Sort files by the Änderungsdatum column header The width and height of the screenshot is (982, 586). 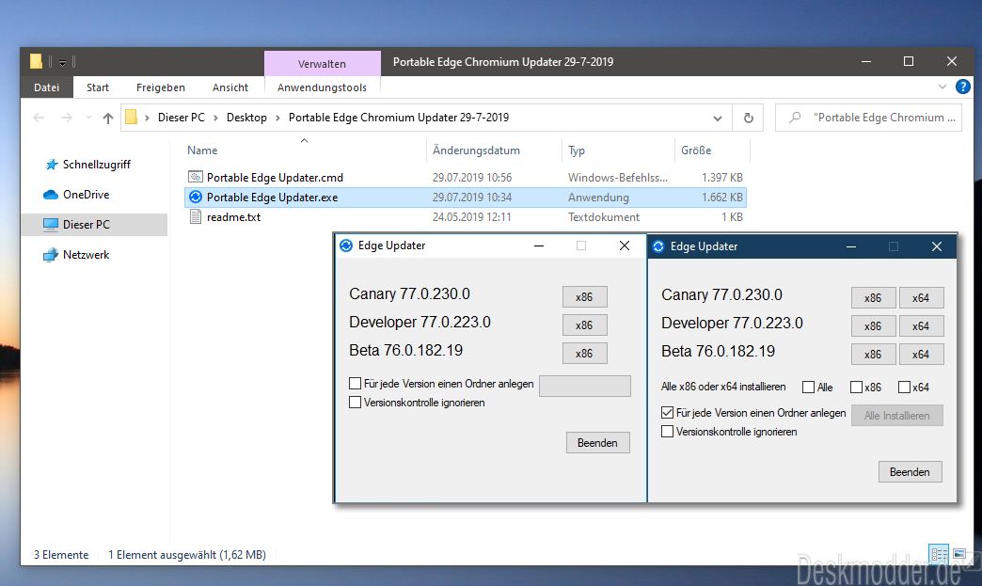point(476,150)
